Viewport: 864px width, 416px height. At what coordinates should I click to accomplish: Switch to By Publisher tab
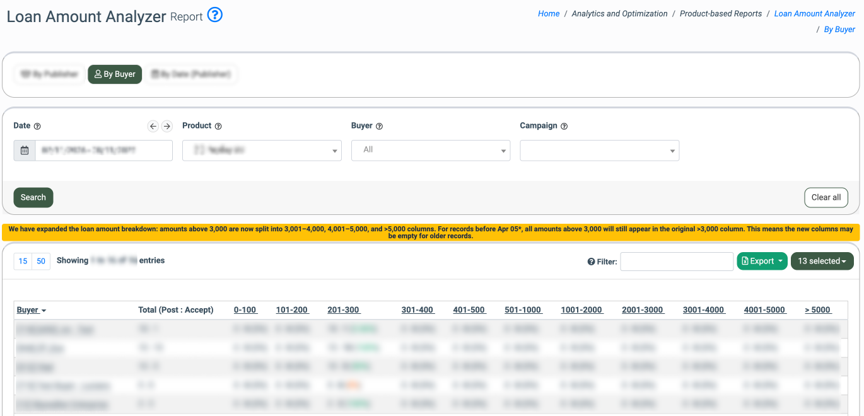point(49,74)
